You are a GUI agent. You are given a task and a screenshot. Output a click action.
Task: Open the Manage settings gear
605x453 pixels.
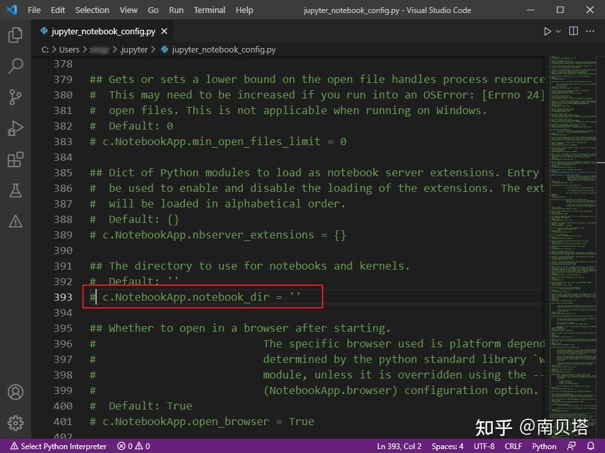coord(16,423)
